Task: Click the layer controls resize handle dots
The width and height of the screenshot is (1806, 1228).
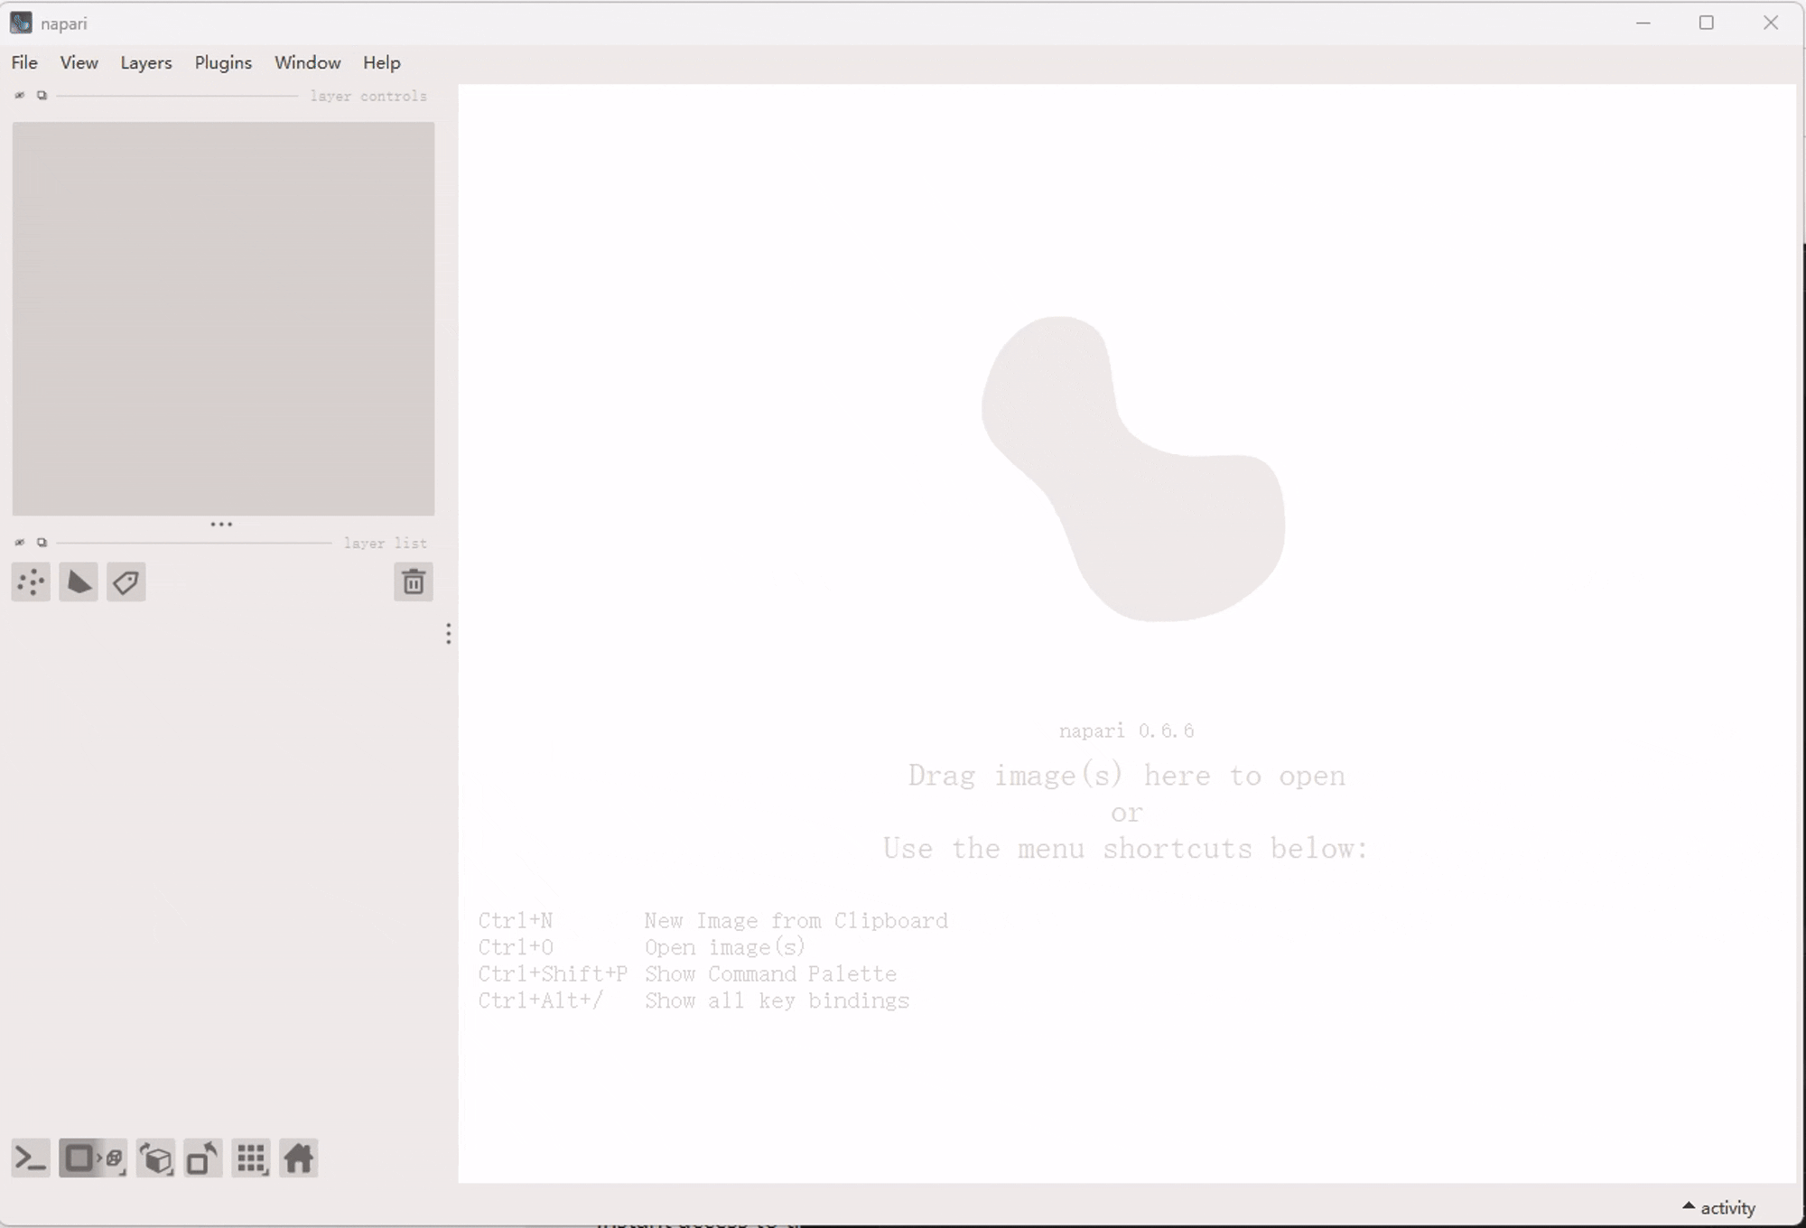Action: point(221,524)
